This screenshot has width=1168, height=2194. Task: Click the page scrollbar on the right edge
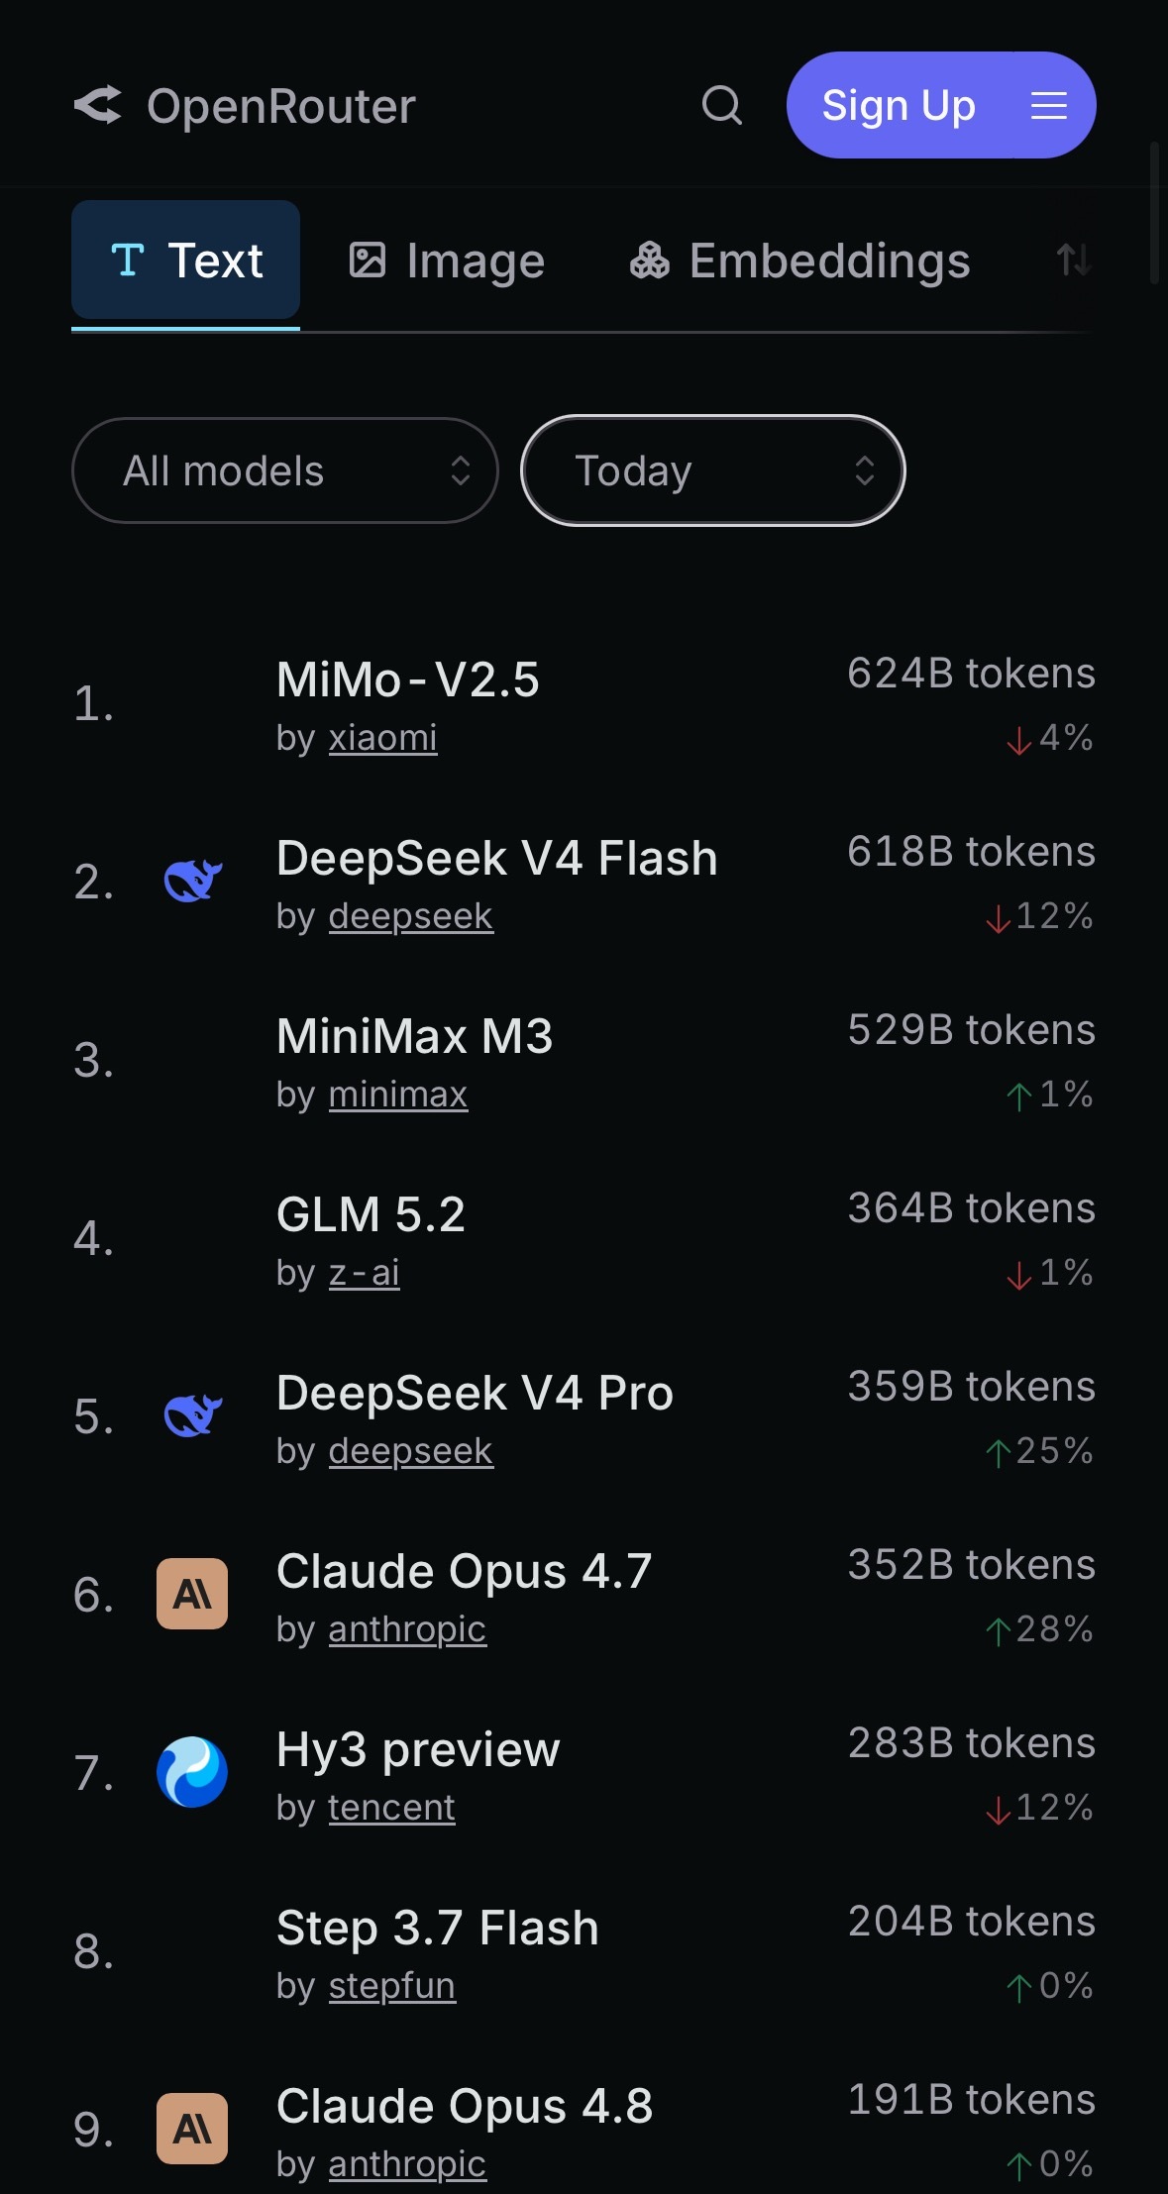point(1154,213)
